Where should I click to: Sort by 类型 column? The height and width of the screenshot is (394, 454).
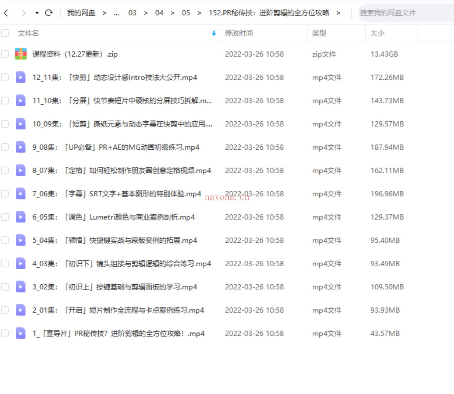pos(319,33)
